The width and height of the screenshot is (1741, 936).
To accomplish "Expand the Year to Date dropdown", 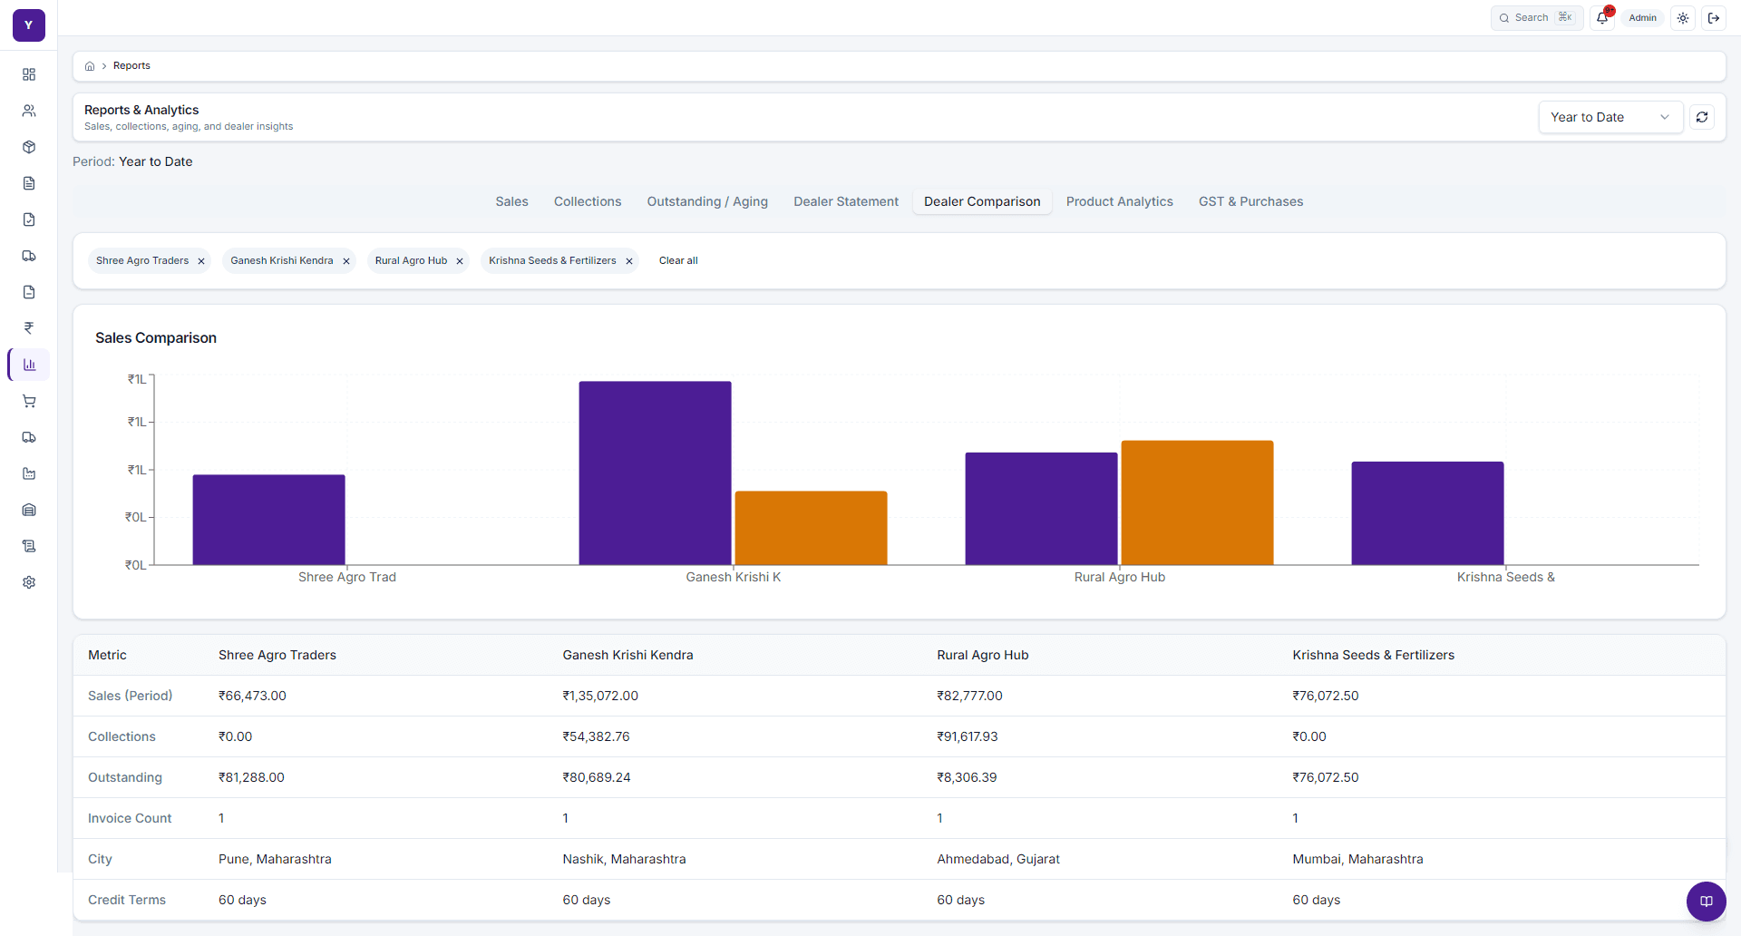I will tap(1610, 117).
